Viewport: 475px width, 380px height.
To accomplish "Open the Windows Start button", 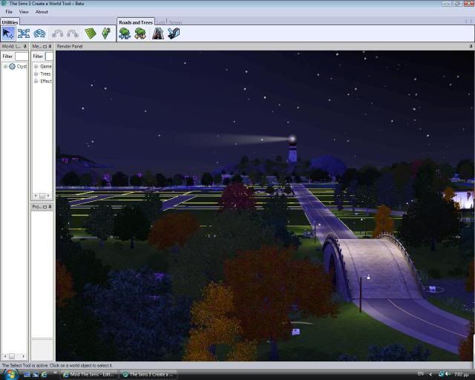I will click(7, 374).
